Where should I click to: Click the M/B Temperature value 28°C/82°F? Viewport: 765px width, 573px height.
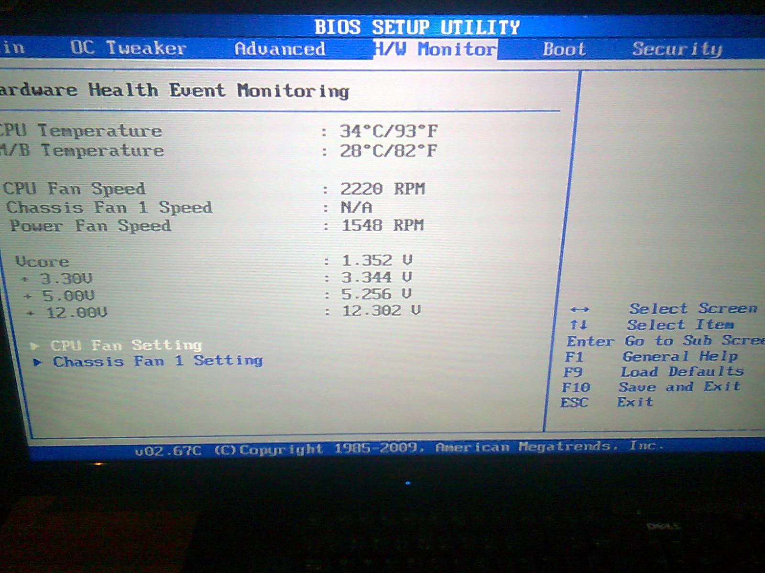(x=388, y=151)
